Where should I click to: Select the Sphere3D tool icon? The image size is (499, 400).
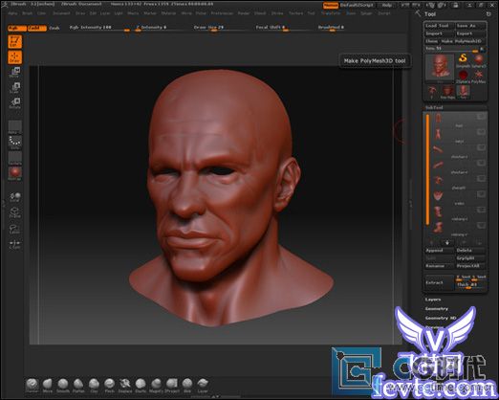pos(479,60)
